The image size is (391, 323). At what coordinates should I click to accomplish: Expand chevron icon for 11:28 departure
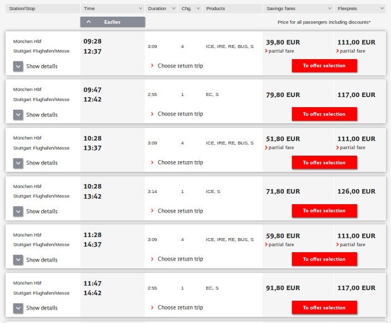click(x=18, y=259)
